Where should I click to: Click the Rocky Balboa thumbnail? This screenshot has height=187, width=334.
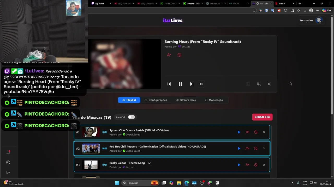[x=91, y=165]
